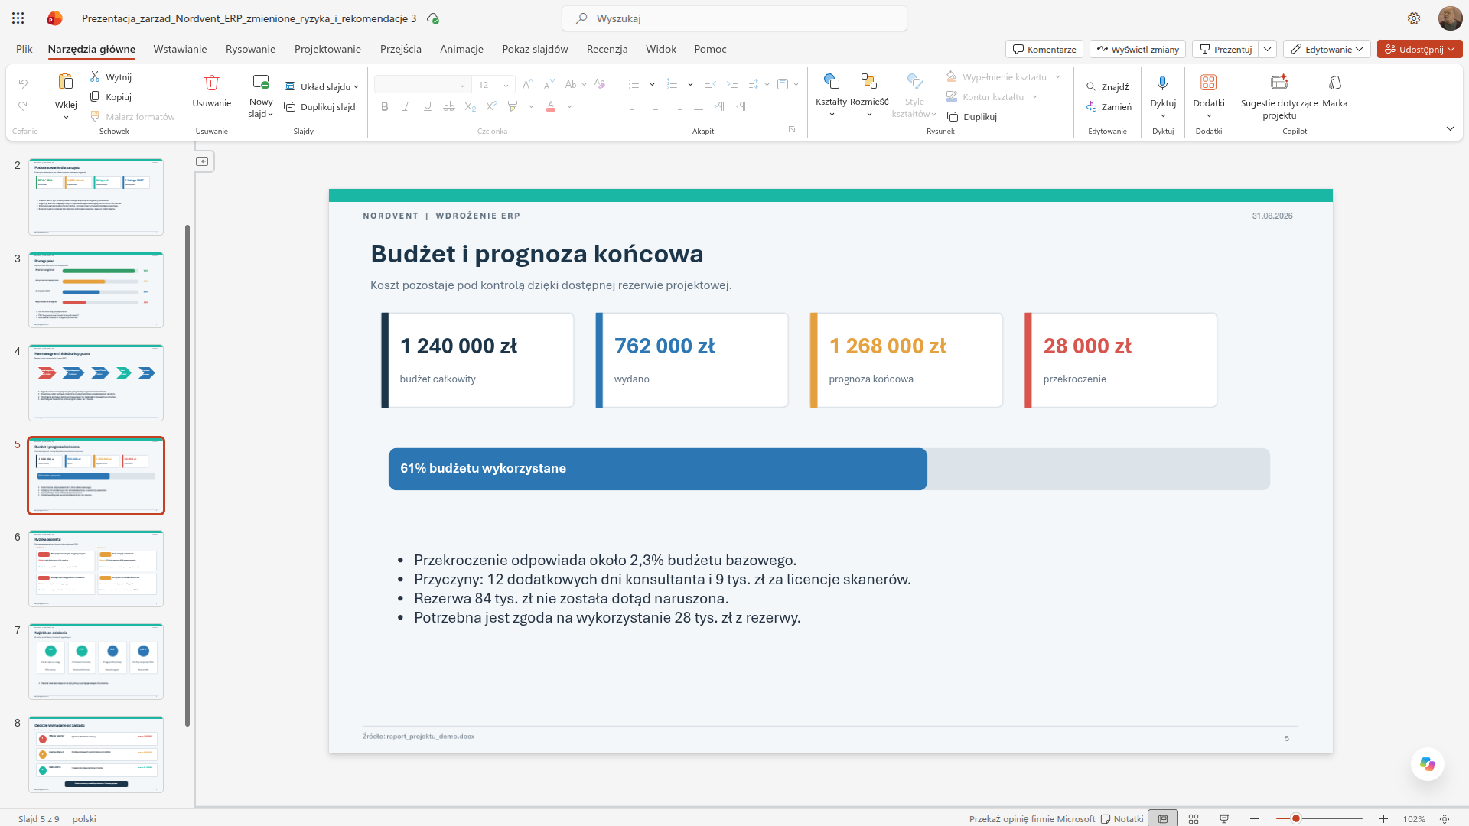This screenshot has width=1469, height=826.
Task: Copy selection with Kopiuj
Action: coord(111,96)
